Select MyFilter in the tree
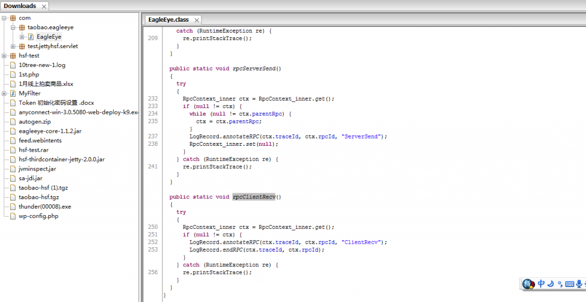This screenshot has width=586, height=302. [30, 93]
